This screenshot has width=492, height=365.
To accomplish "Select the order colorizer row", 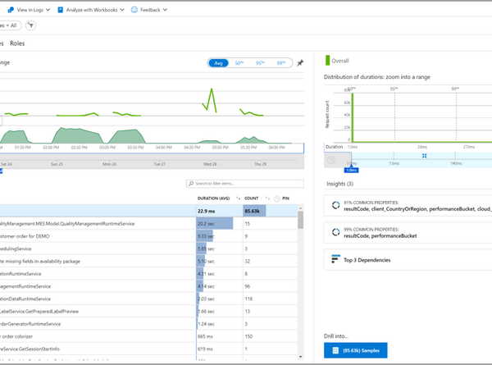I will pos(148,337).
